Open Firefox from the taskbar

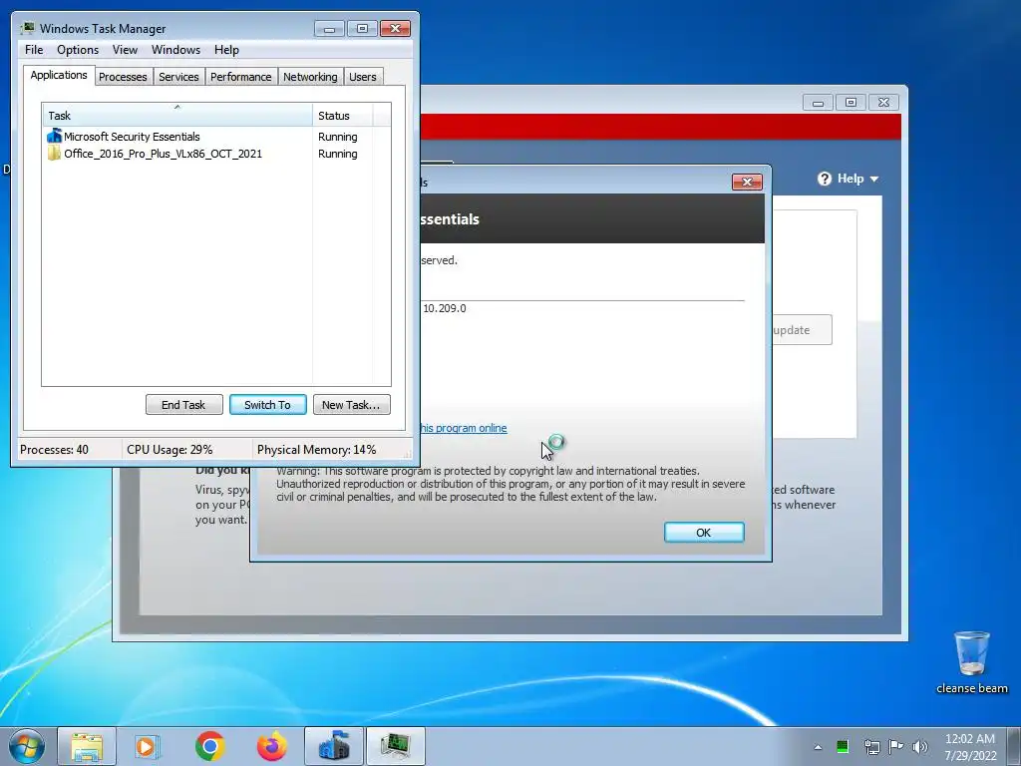271,746
